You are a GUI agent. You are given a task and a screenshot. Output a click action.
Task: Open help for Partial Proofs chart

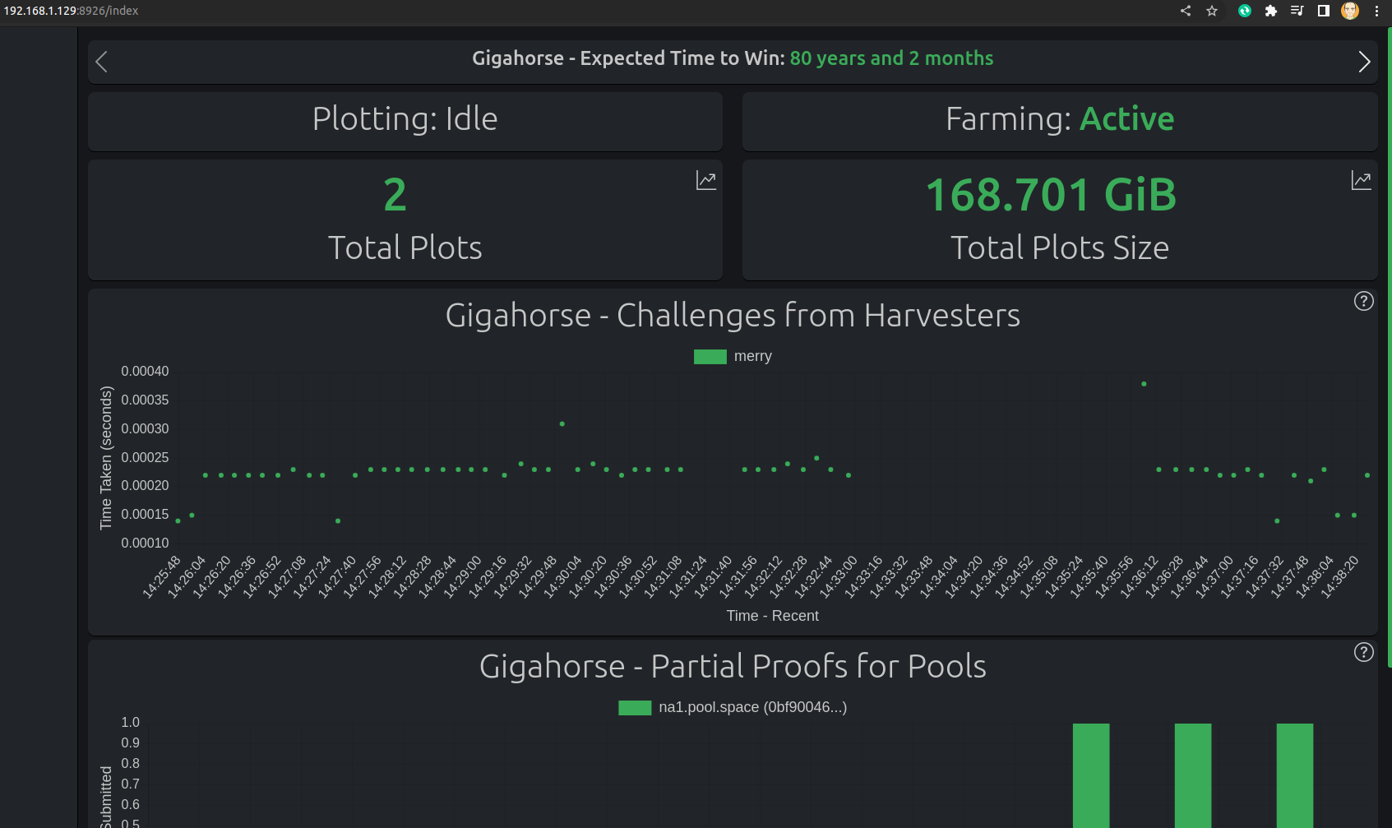pyautogui.click(x=1364, y=652)
